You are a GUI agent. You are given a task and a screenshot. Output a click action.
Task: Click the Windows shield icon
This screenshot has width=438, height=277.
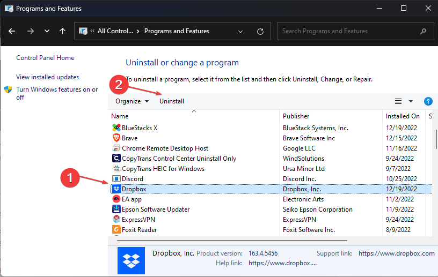[8, 89]
